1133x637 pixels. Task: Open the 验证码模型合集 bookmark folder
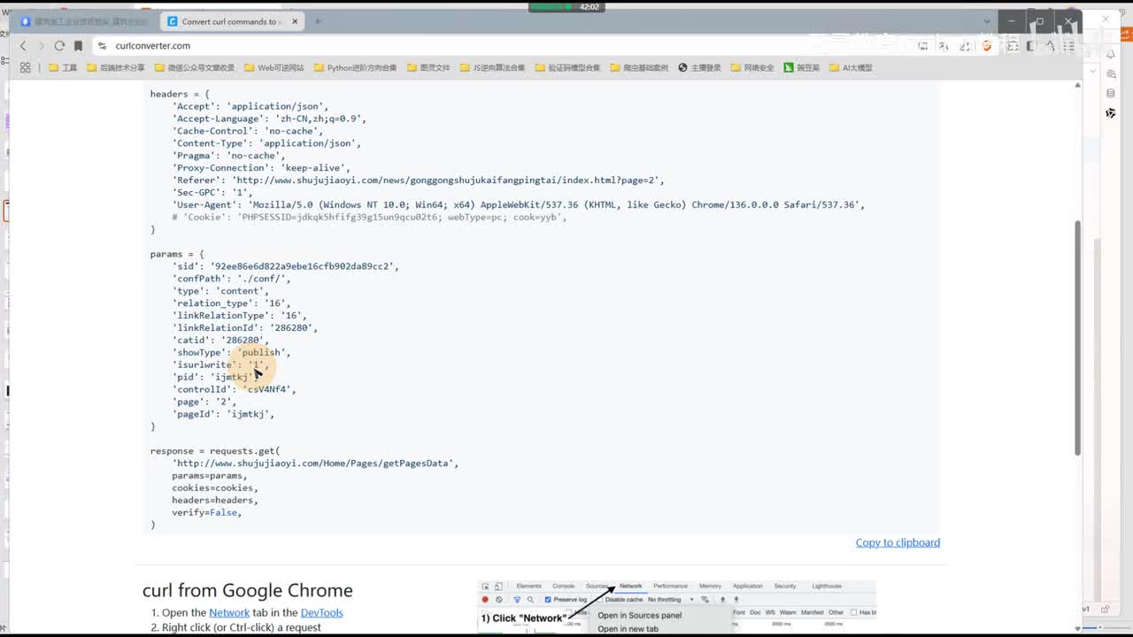point(567,67)
